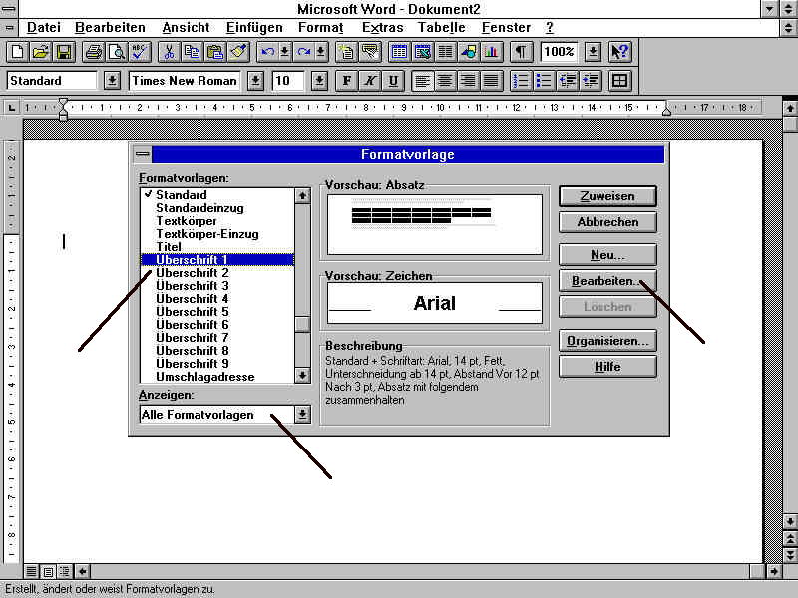Click the Columns layout icon

point(445,52)
